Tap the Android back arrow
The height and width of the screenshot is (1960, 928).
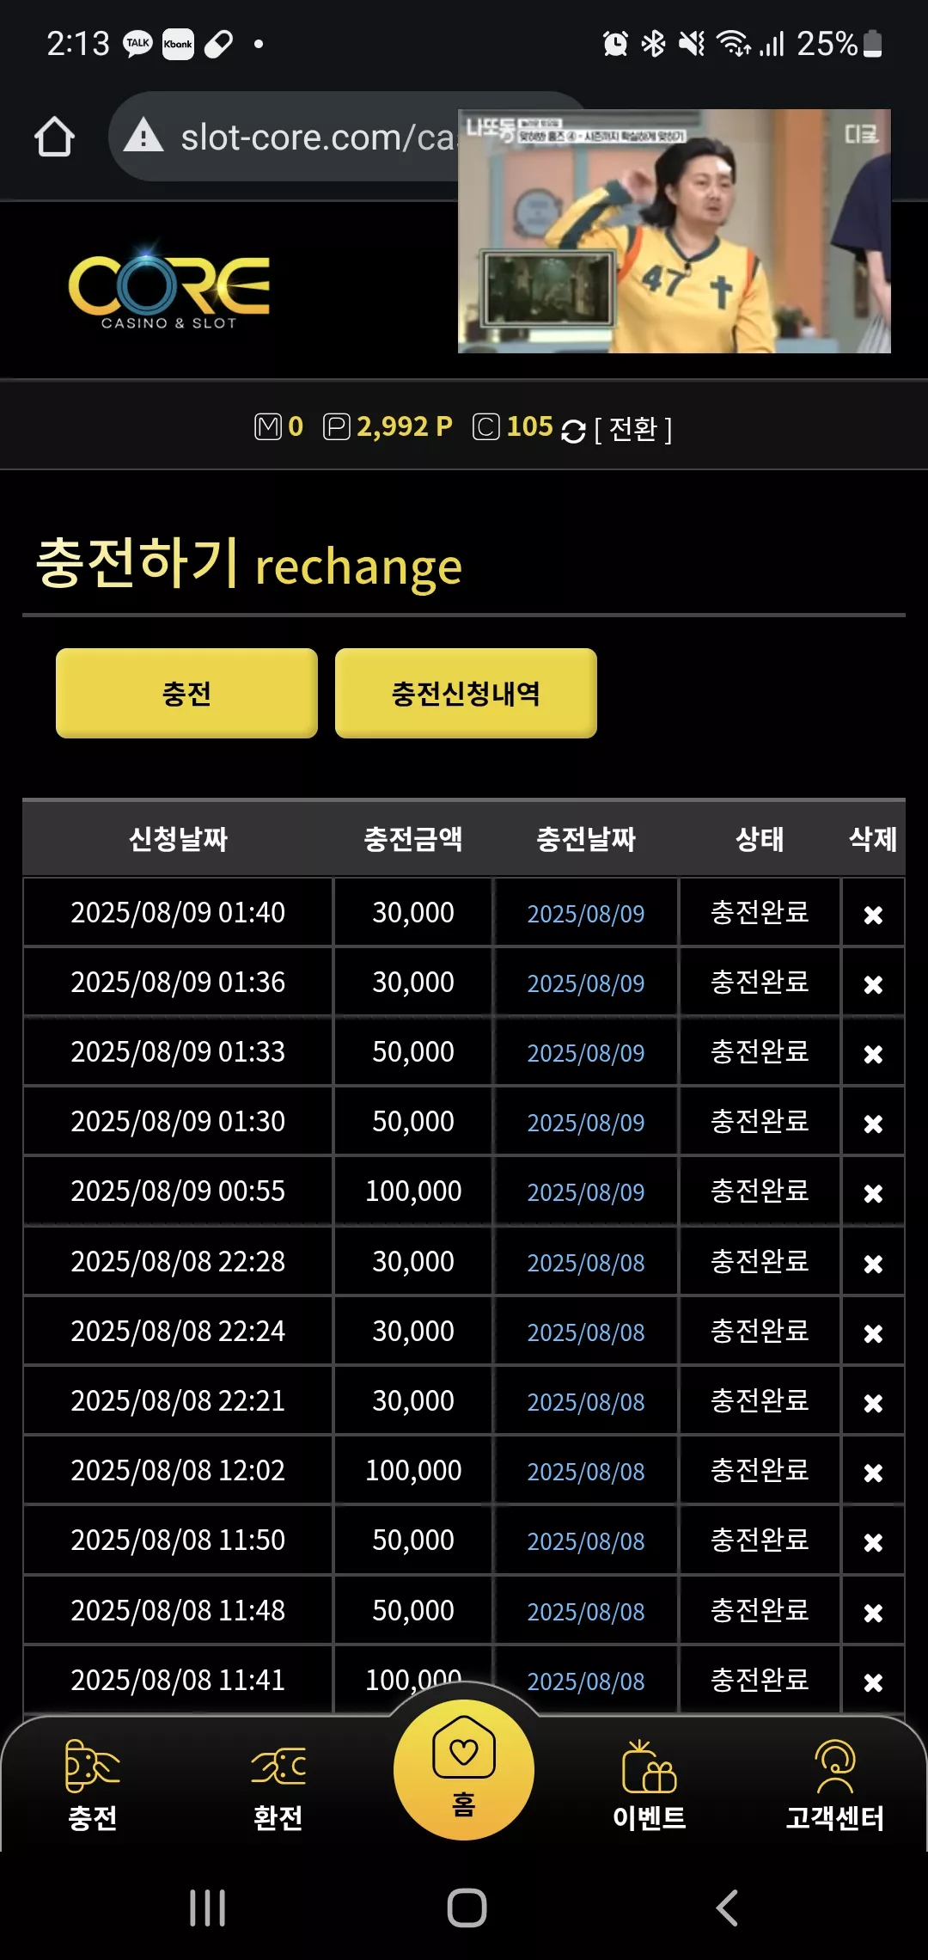pos(727,1908)
